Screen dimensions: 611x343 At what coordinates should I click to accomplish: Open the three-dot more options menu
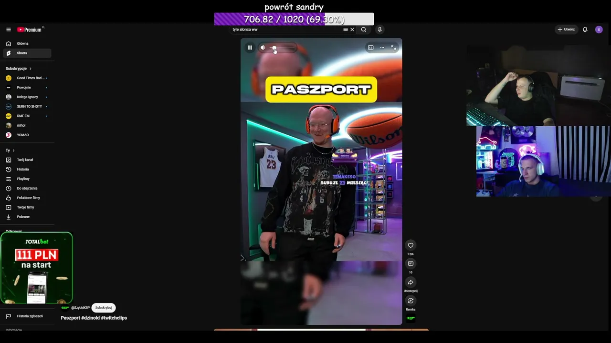tap(382, 48)
